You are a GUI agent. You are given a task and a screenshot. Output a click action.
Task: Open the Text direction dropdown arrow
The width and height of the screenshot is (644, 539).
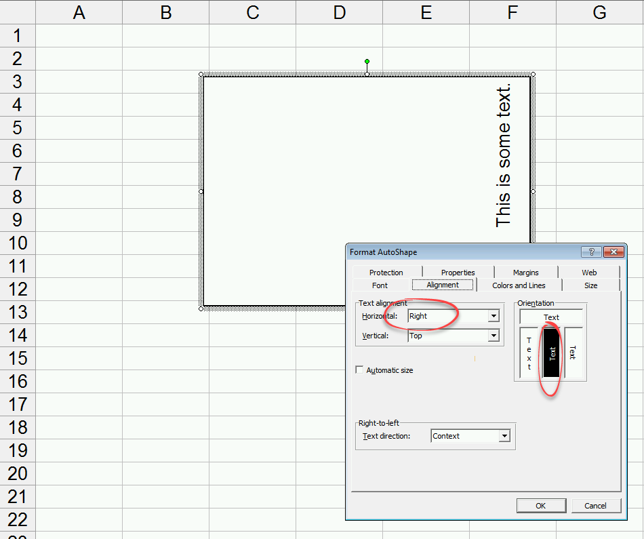pos(504,436)
